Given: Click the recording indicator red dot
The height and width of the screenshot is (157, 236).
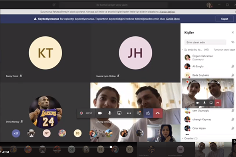Looking at the screenshot, I should click(x=81, y=113).
